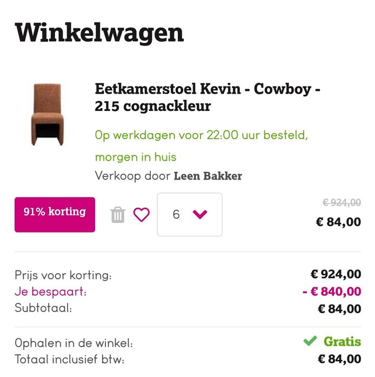This screenshot has height=377, width=375.
Task: Open the Eetkamerstoel Kevin - Cowboy product title
Action: 207,97
